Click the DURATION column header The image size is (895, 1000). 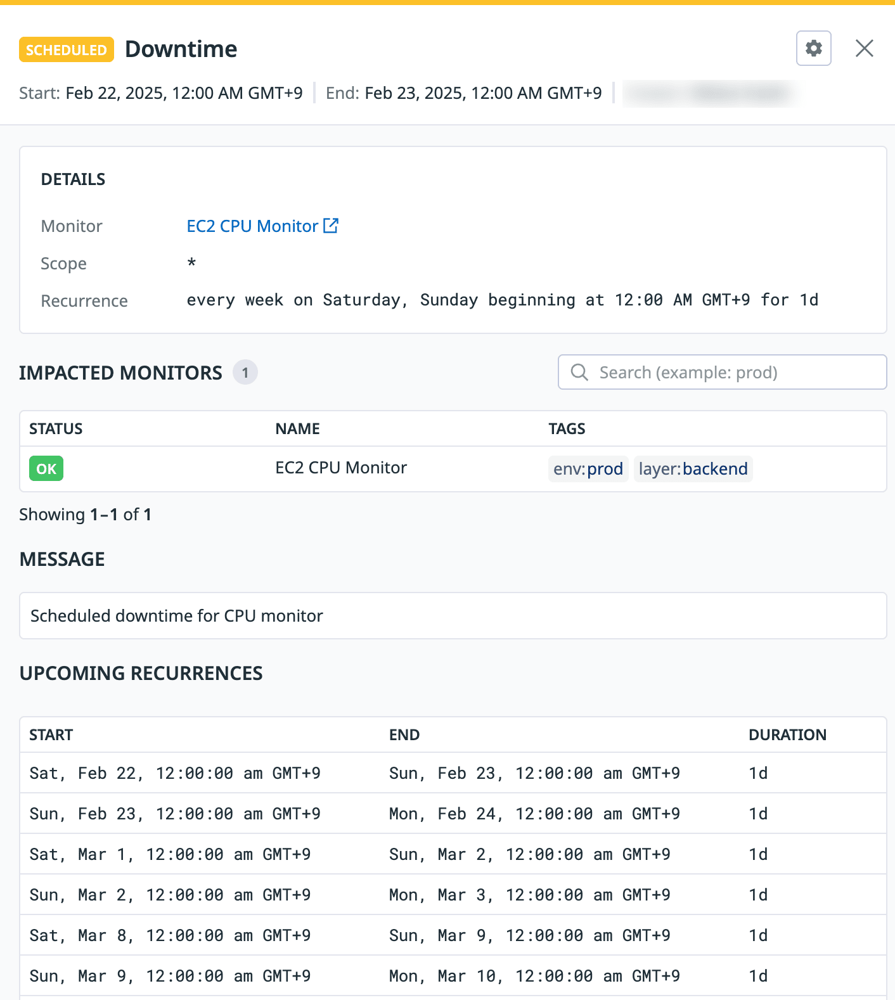coord(787,735)
